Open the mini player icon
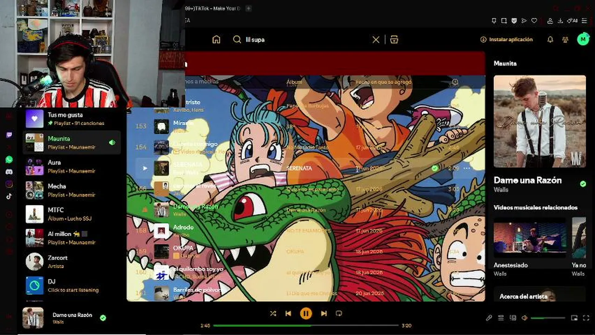 click(x=574, y=318)
